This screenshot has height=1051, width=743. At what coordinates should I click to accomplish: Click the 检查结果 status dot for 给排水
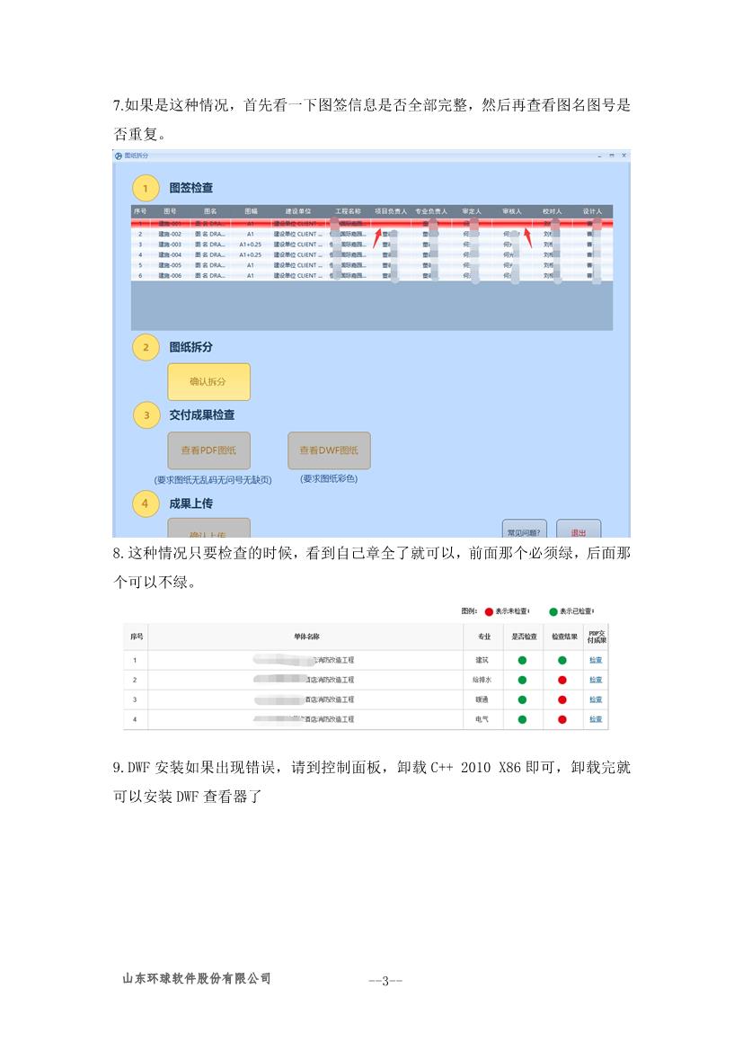pos(562,680)
